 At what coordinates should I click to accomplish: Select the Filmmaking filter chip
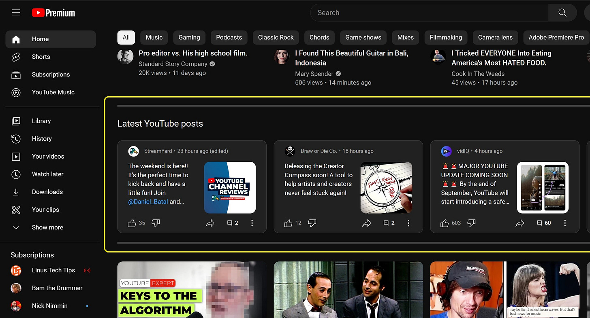(446, 37)
